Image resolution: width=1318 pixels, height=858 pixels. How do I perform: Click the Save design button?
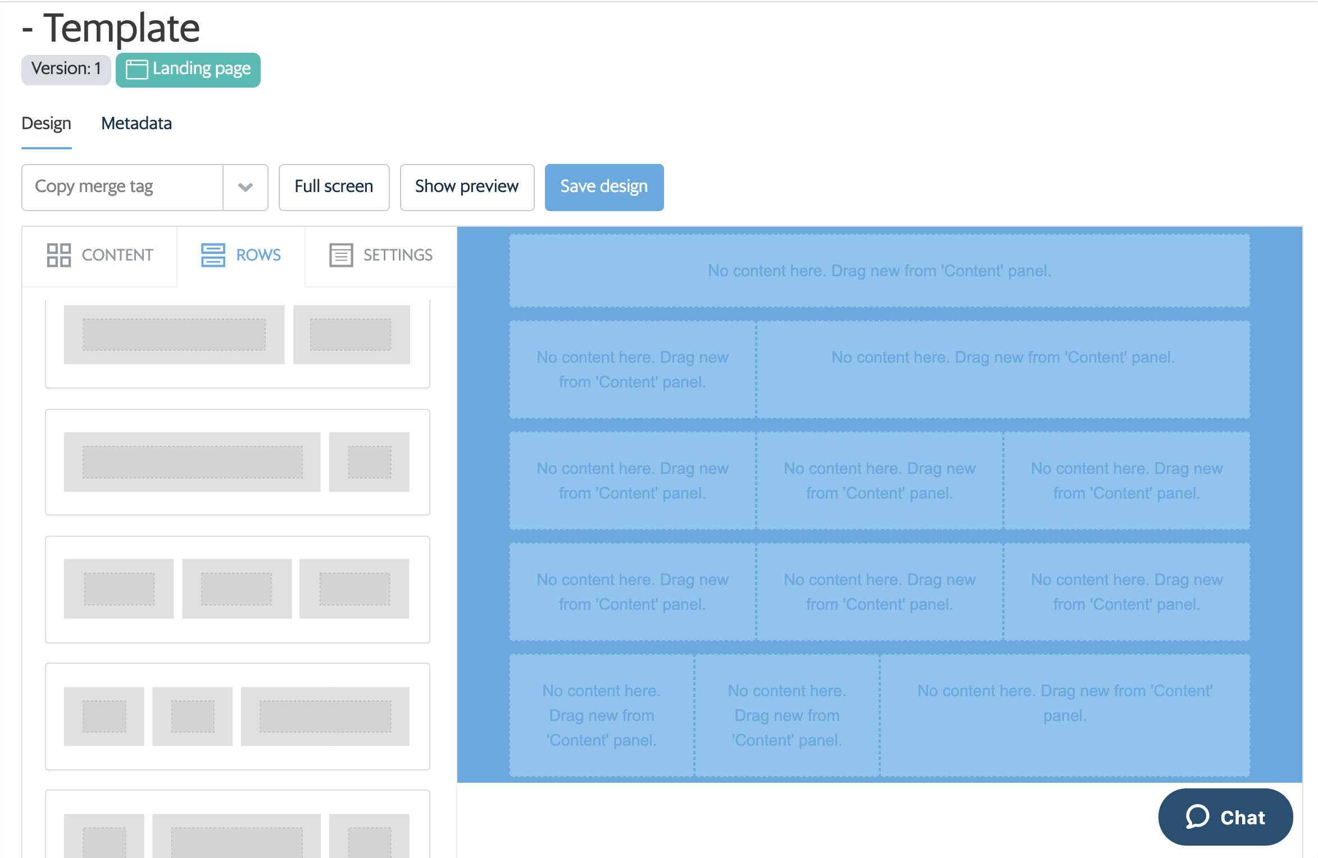[x=603, y=187]
